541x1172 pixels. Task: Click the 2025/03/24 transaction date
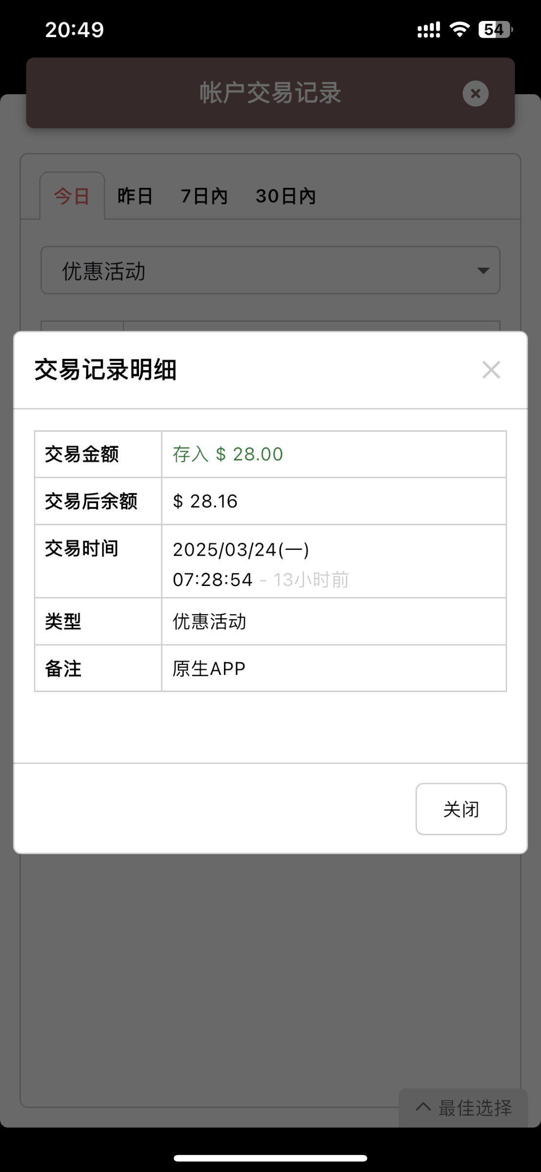(x=241, y=550)
